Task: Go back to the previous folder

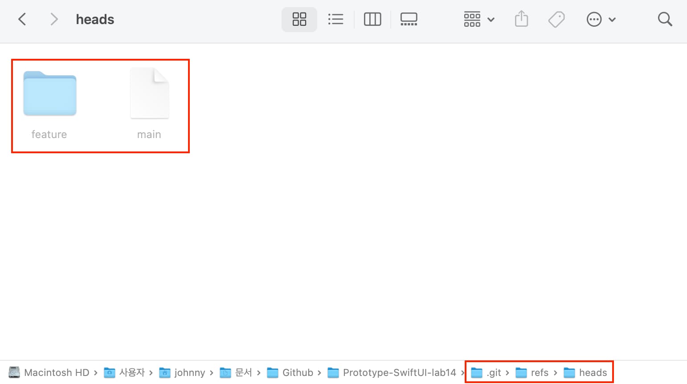Action: pos(22,19)
